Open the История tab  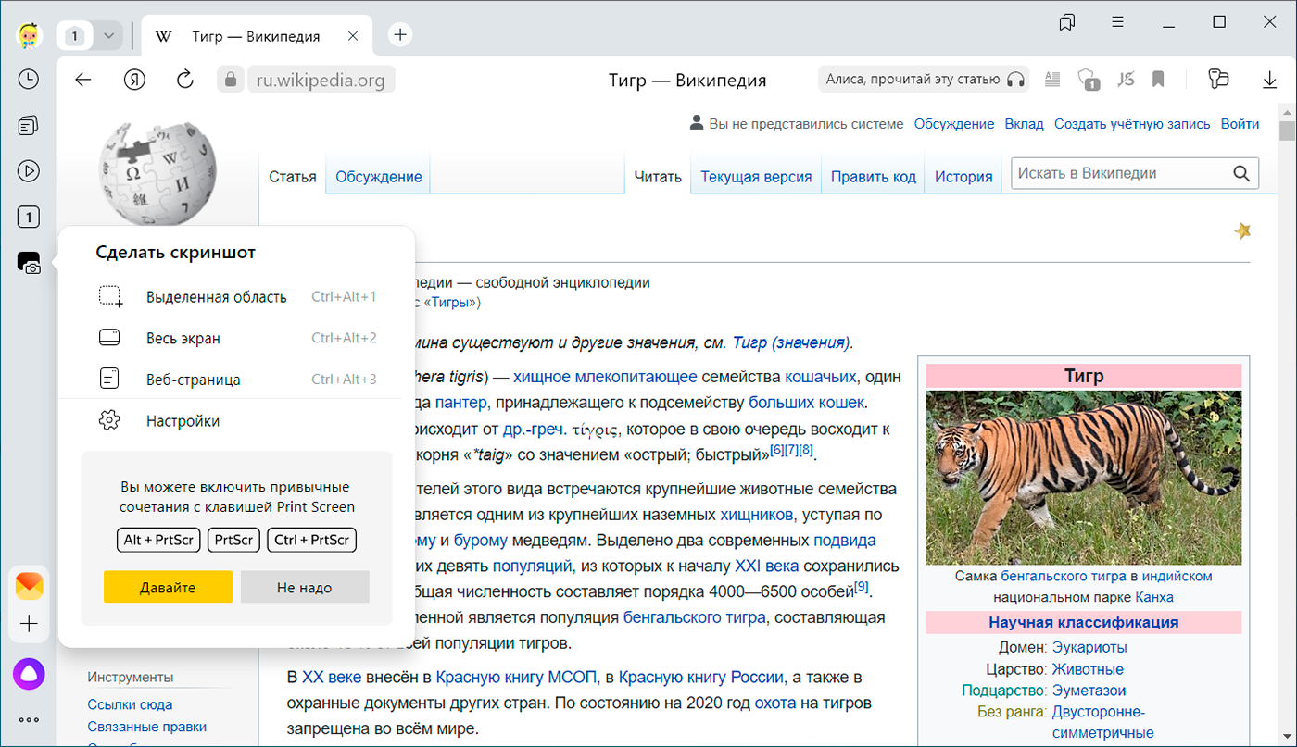click(x=963, y=177)
